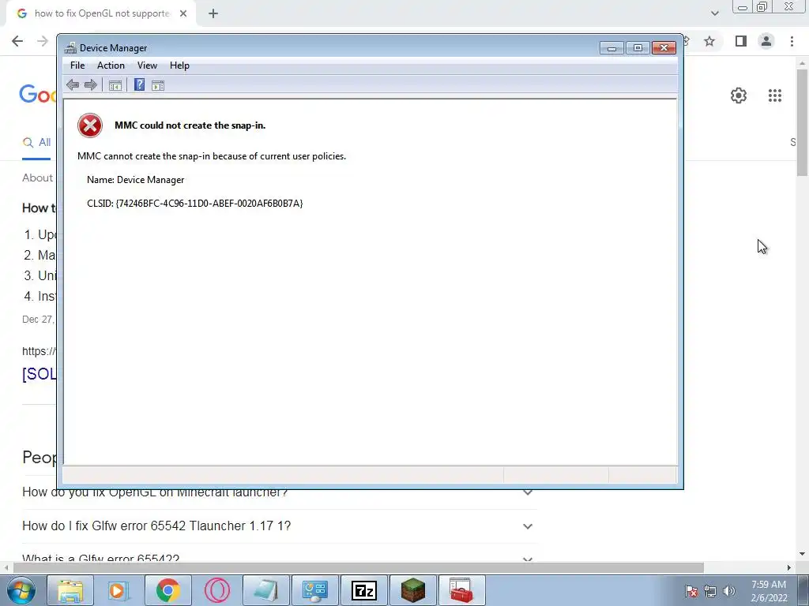Open the Help menu in Device Manager
This screenshot has width=809, height=606.
pyautogui.click(x=179, y=65)
